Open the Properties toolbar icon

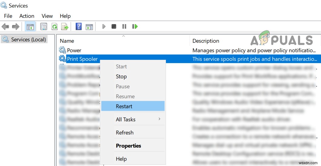pos(44,27)
